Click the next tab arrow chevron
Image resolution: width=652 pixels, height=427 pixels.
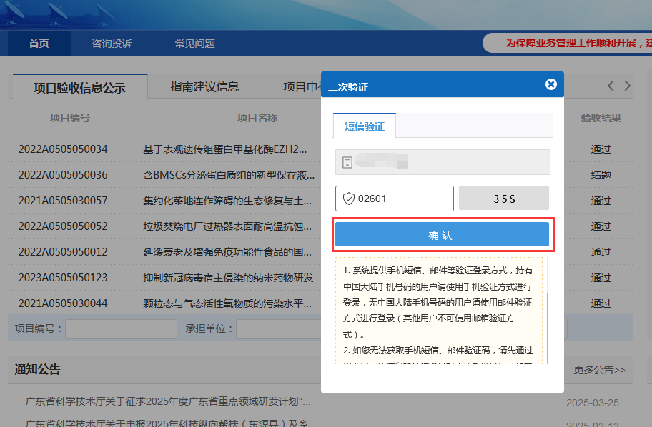[x=628, y=86]
